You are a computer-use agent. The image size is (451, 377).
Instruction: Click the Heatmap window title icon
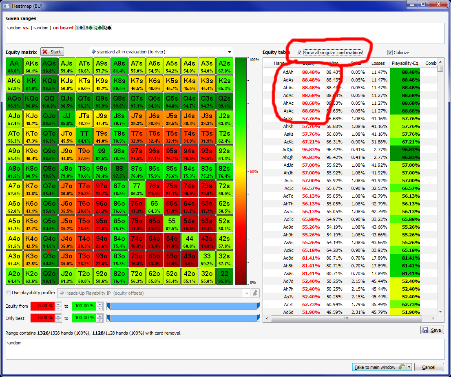pyautogui.click(x=6, y=6)
